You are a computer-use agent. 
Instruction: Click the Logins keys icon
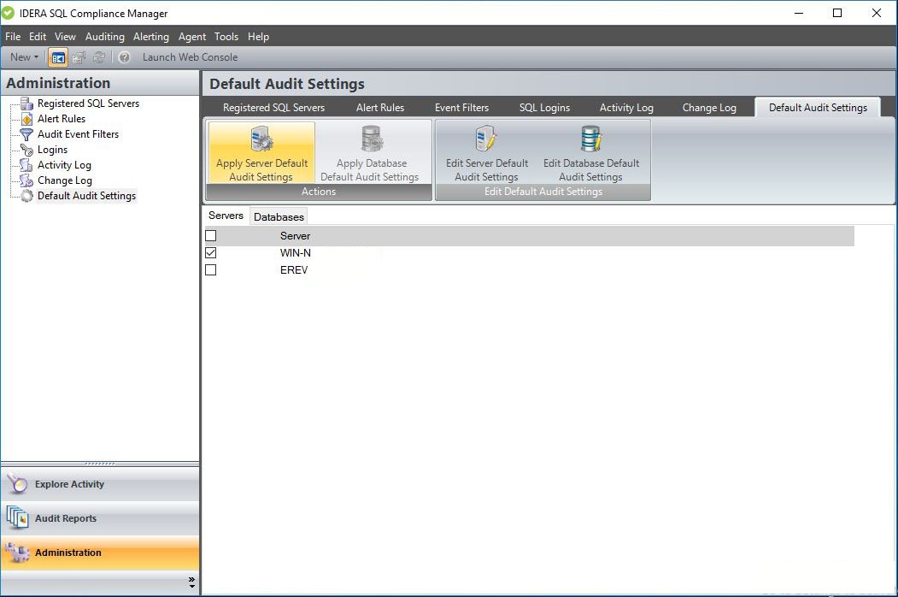(x=26, y=150)
